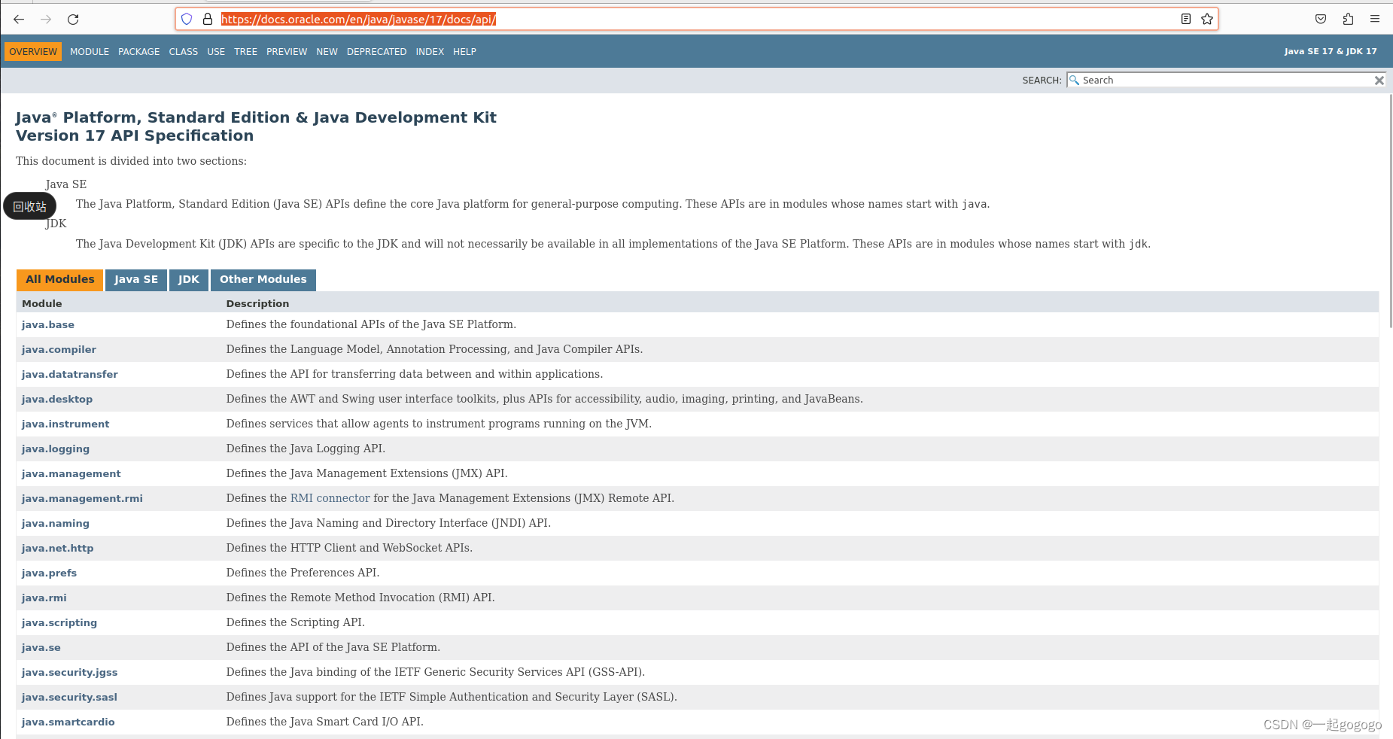The image size is (1393, 739).
Task: Switch to the JDK modules tab
Action: tap(188, 279)
